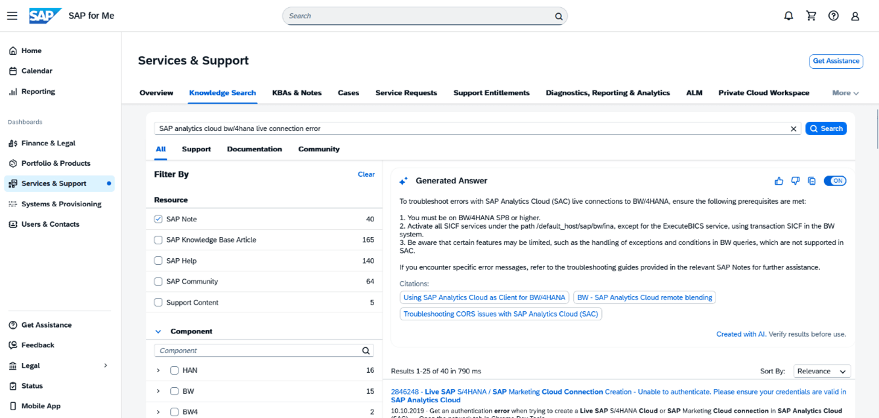Screen dimensions: 879x418
Task: Expand the BW4 component tree
Action: point(158,412)
